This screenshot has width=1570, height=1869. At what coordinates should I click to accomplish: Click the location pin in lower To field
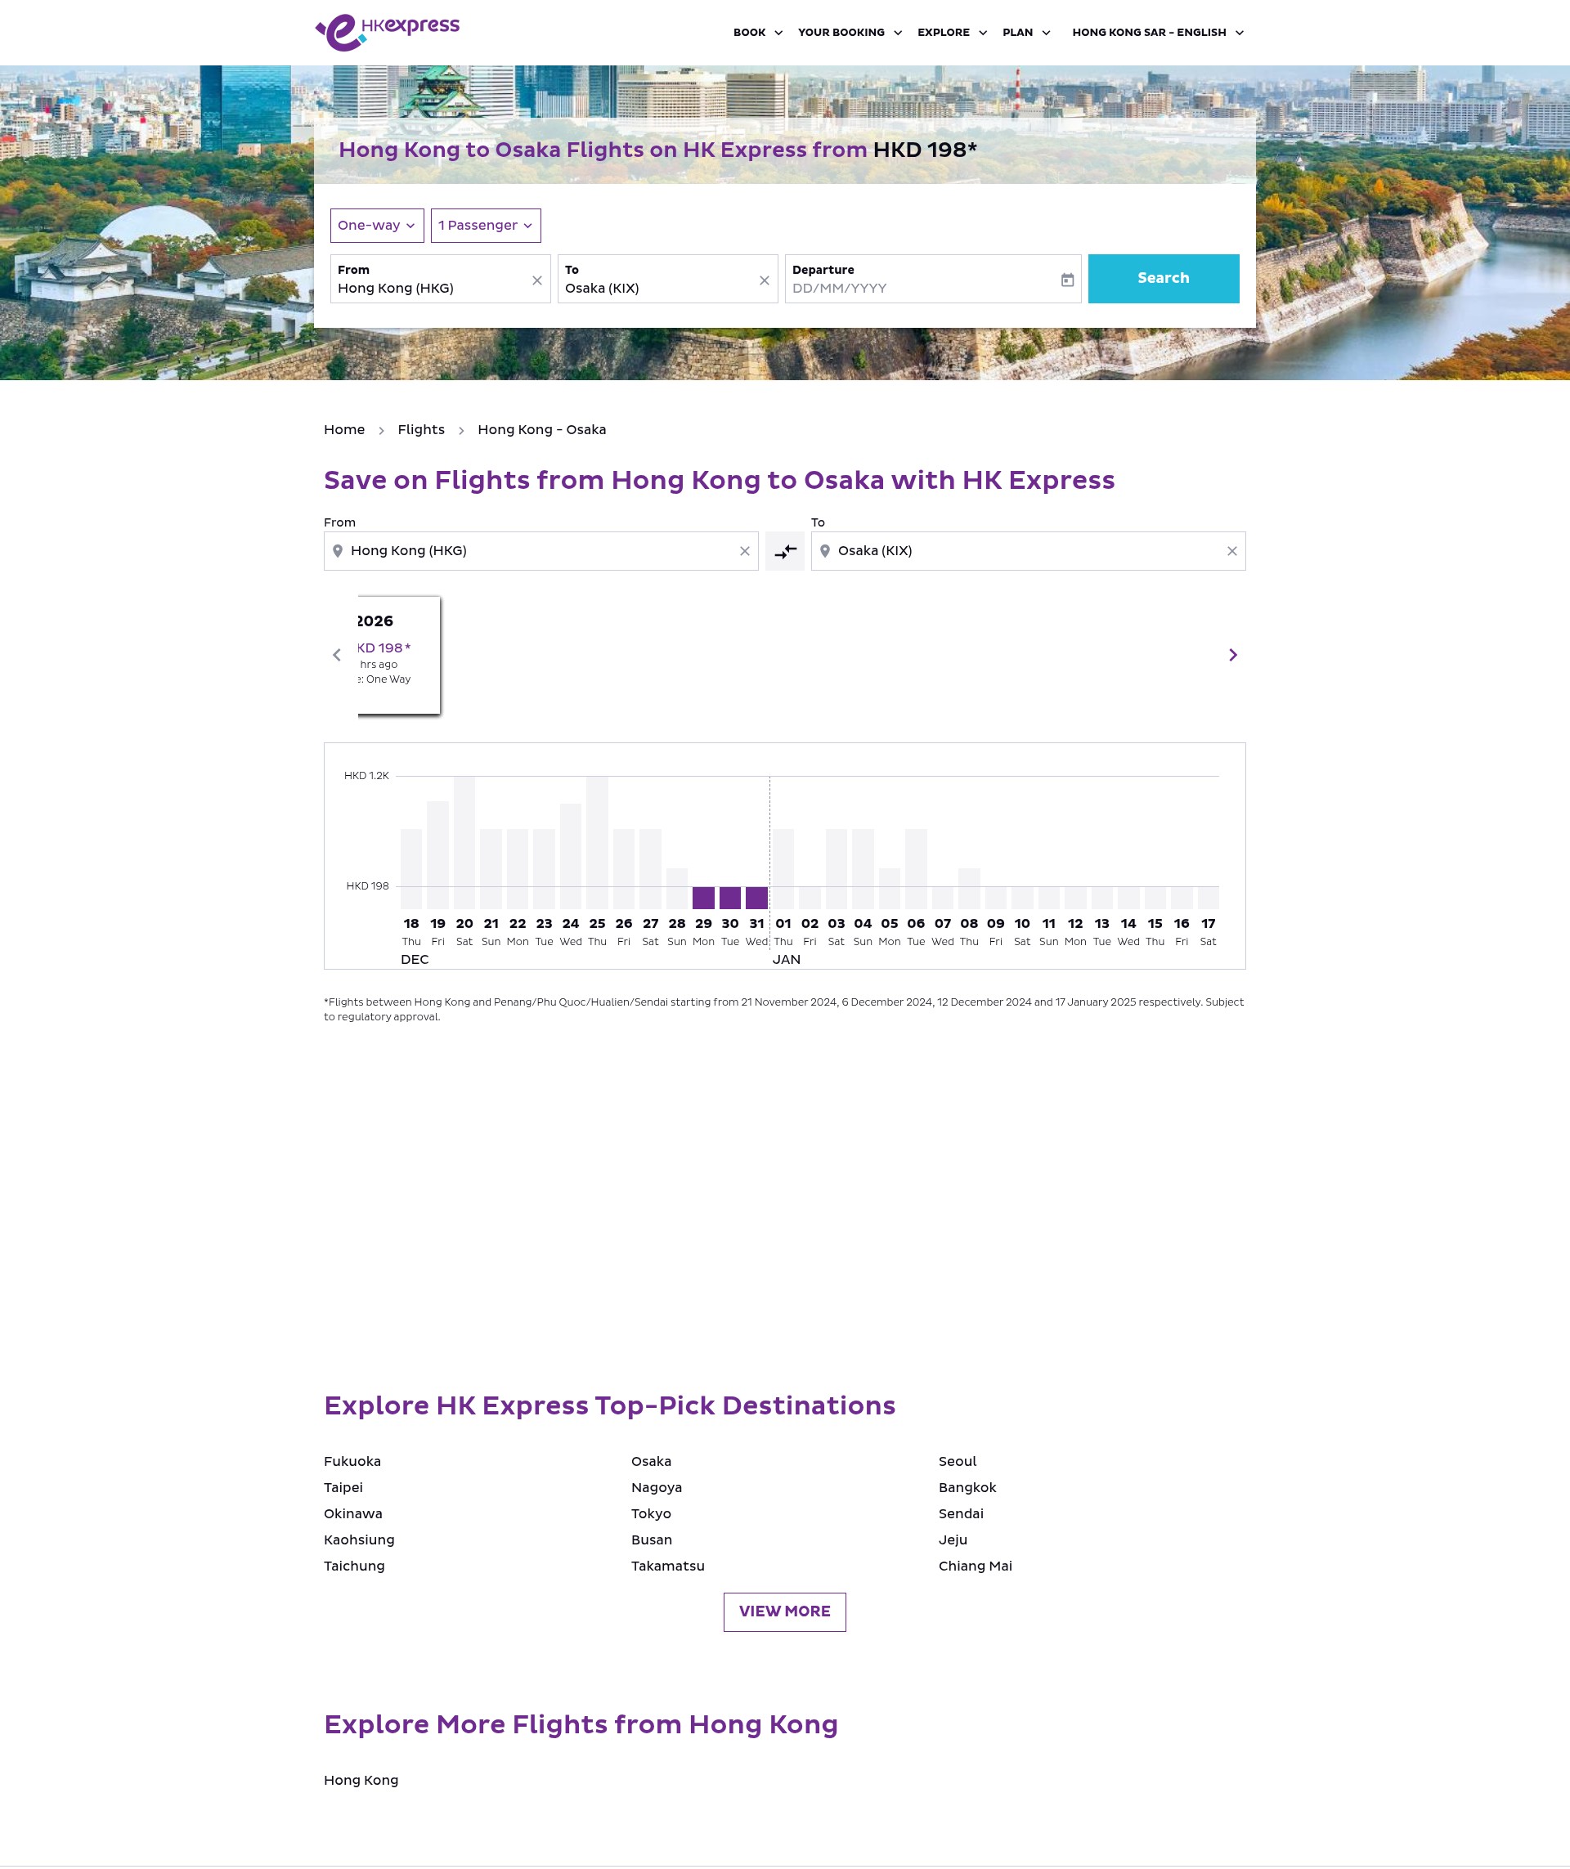[825, 551]
